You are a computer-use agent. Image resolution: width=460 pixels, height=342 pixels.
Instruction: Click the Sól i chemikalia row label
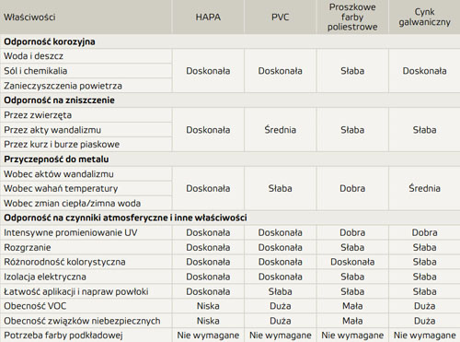pyautogui.click(x=35, y=71)
